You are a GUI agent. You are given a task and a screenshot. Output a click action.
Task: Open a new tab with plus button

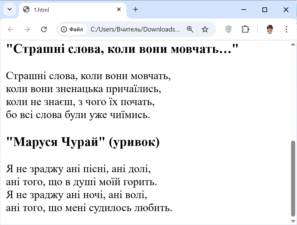(x=136, y=9)
